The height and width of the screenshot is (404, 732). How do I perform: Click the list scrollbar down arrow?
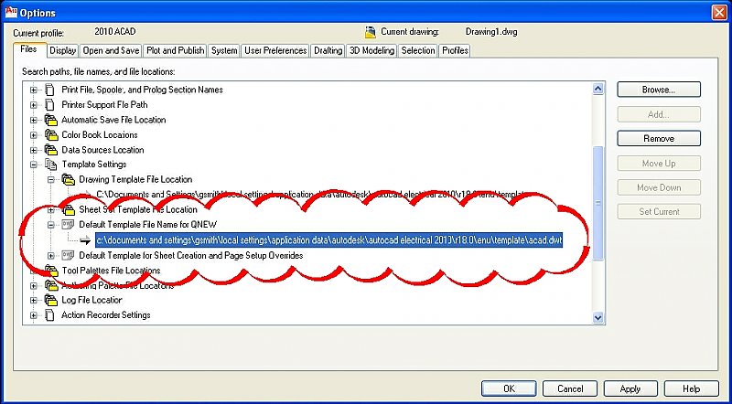coord(598,317)
